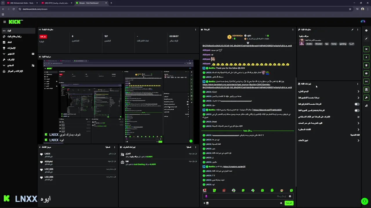
Task: Bookmark this page with star icon
Action: (350, 9)
